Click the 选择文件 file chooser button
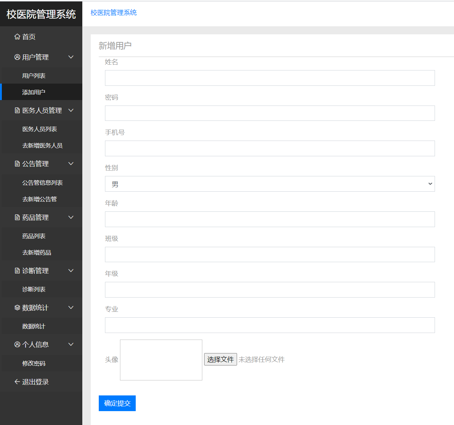The width and height of the screenshot is (454, 425). [220, 359]
